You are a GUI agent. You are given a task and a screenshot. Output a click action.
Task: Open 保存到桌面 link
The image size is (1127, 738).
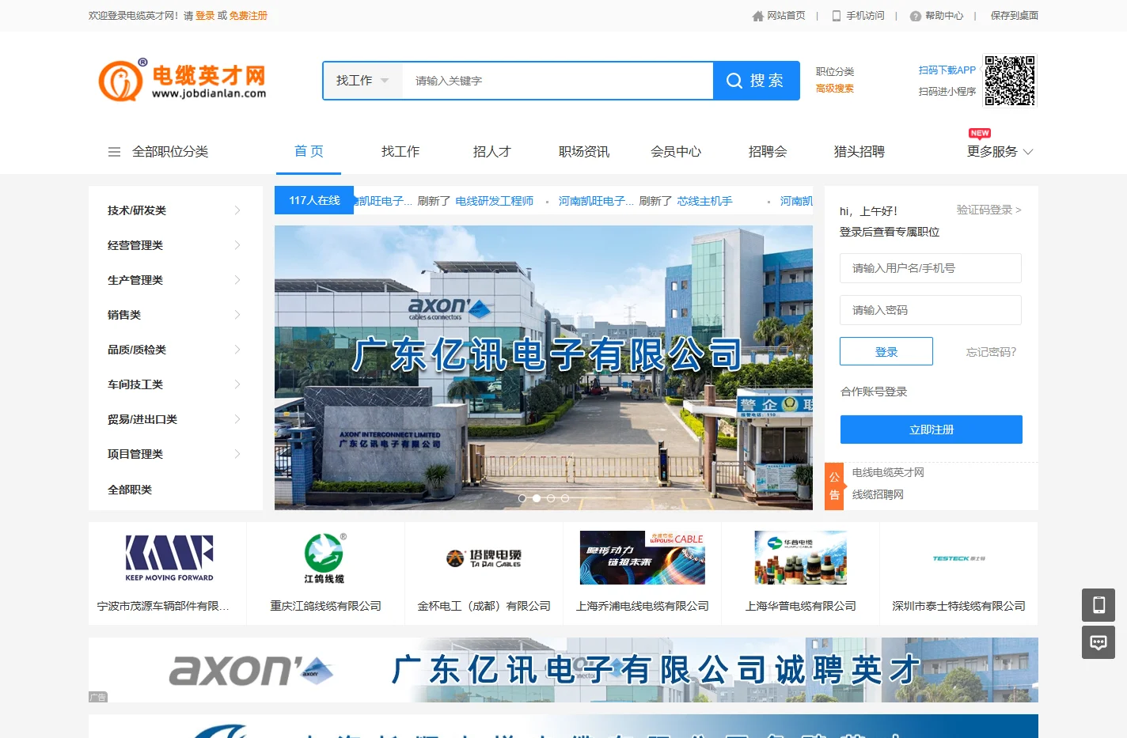[1015, 16]
